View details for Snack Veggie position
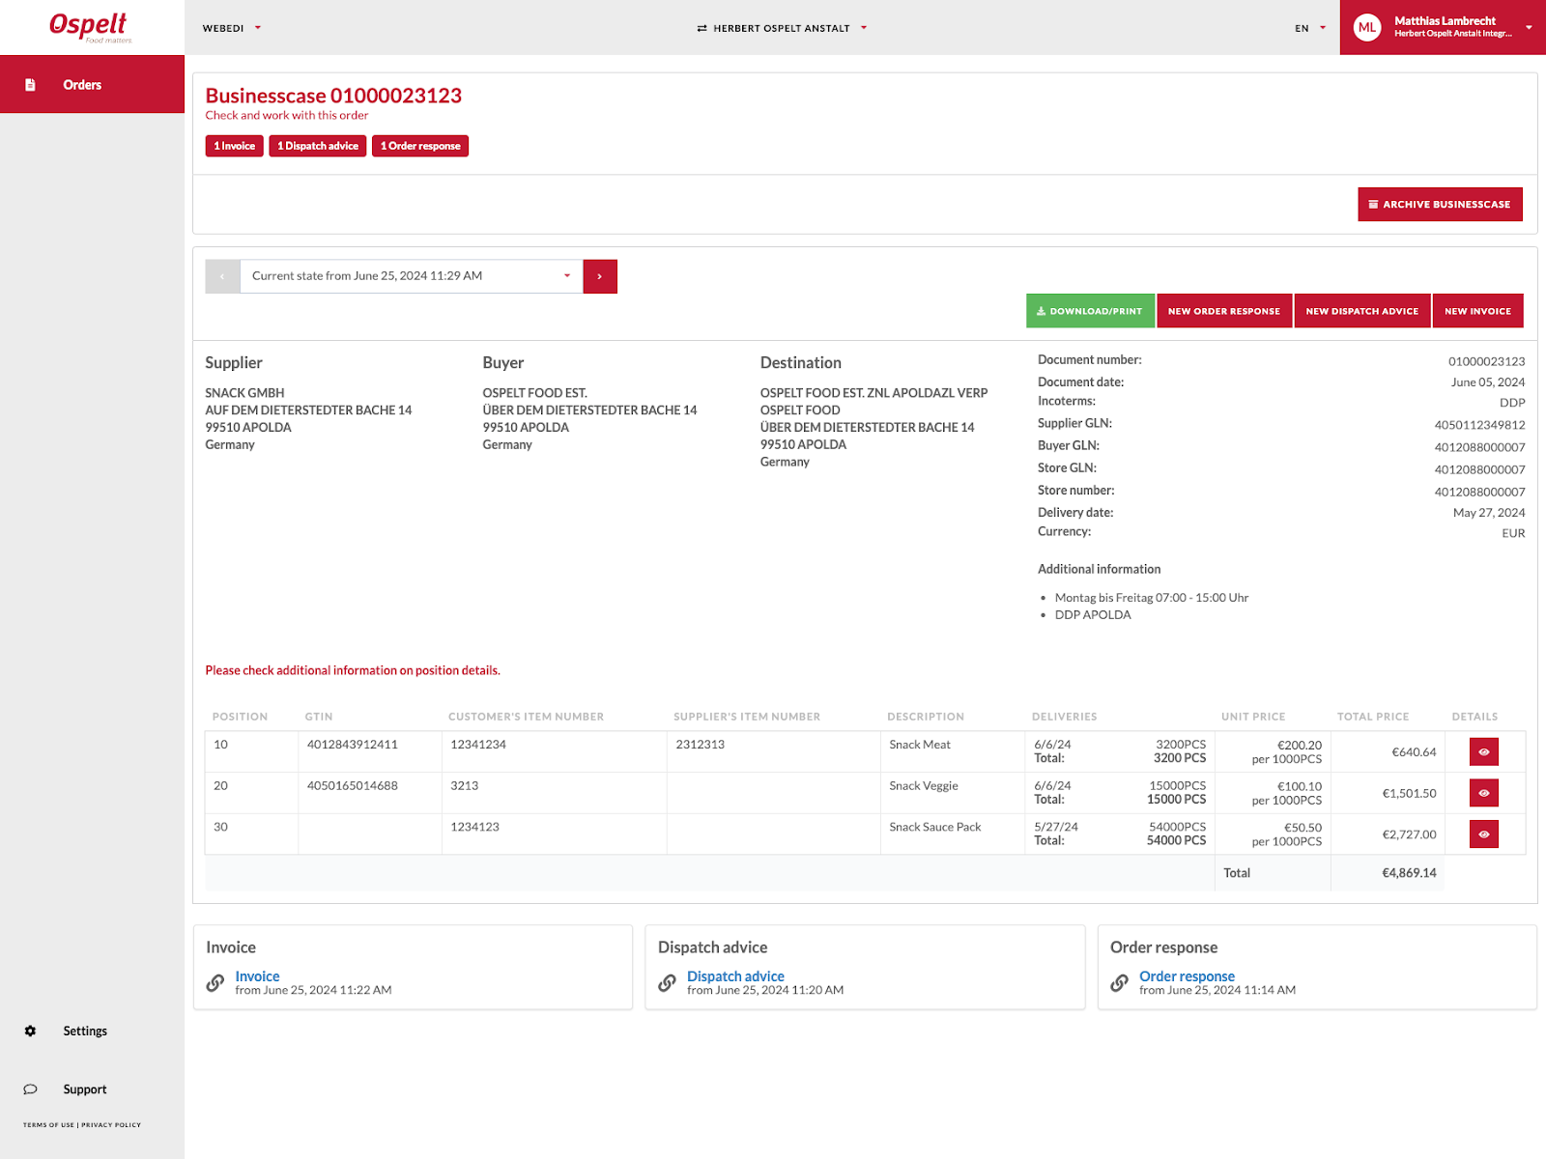This screenshot has height=1159, width=1546. (x=1483, y=793)
